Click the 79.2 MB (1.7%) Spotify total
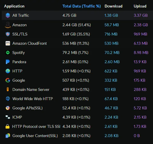 point(75,53)
